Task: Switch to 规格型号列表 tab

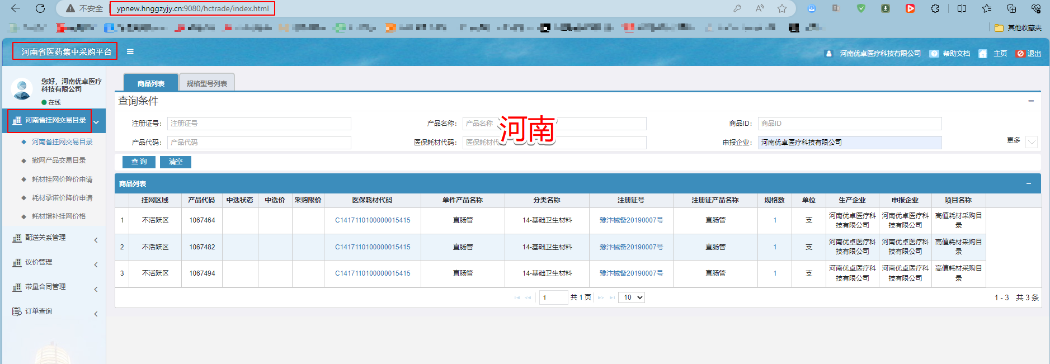Action: point(206,83)
